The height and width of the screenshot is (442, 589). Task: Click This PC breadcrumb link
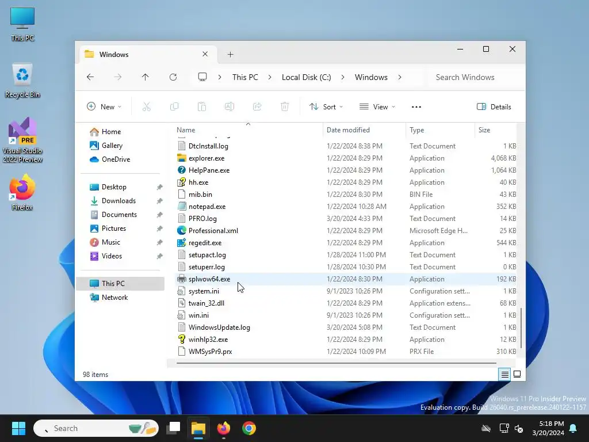pos(245,77)
